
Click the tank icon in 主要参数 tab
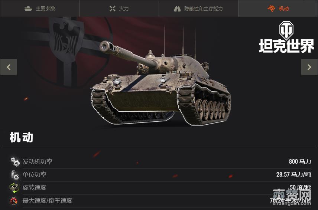coord(28,9)
